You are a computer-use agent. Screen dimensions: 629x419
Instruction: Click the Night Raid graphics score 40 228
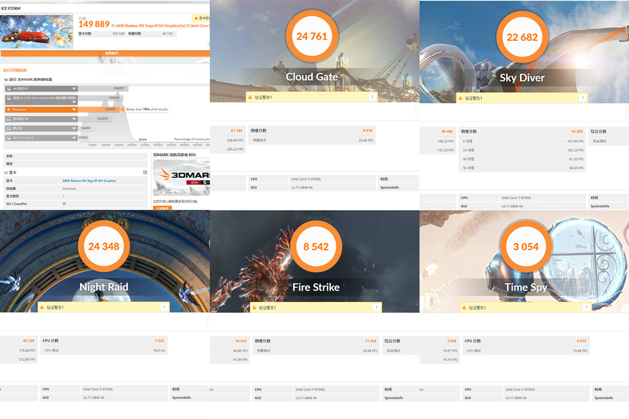click(28, 341)
